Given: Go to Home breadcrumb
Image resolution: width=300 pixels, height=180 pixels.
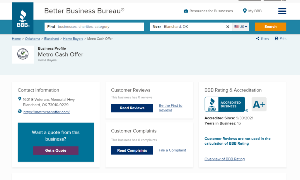Looking at the screenshot, I should pyautogui.click(x=16, y=39).
